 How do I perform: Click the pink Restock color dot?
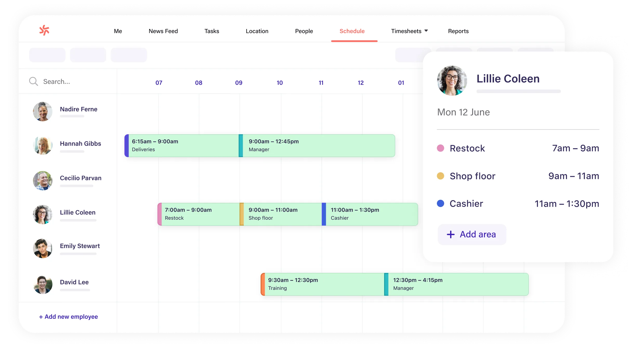click(x=440, y=148)
